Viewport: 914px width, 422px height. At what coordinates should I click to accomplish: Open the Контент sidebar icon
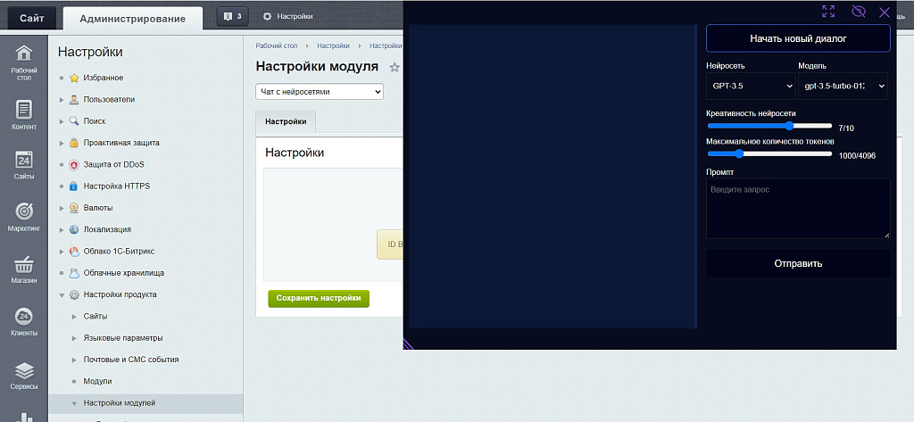pos(24,114)
